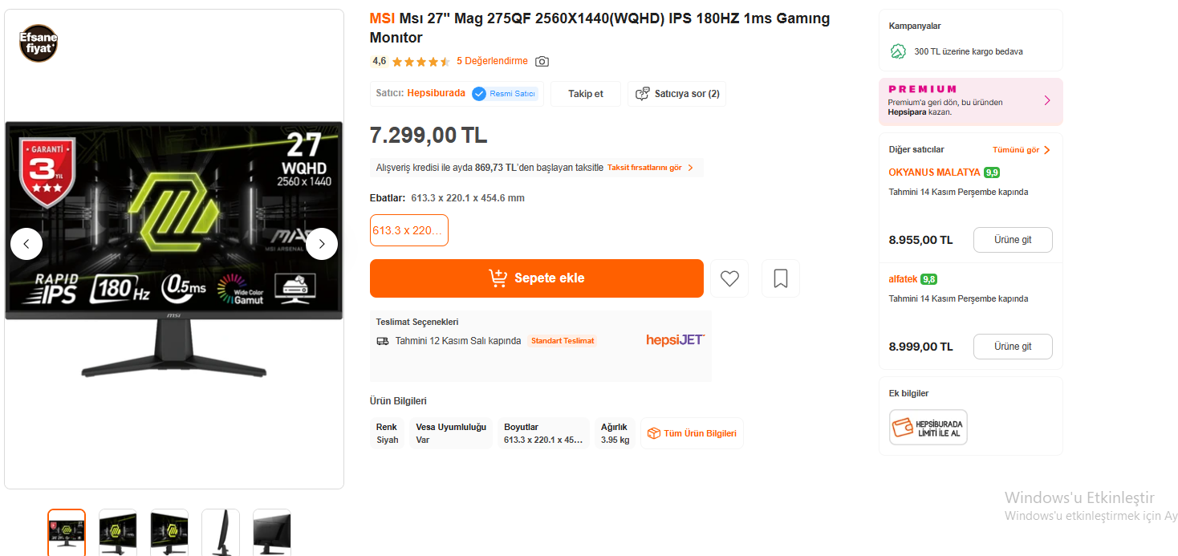Open Tüm Ürün Bilgileri details
The width and height of the screenshot is (1178, 556).
tap(692, 433)
